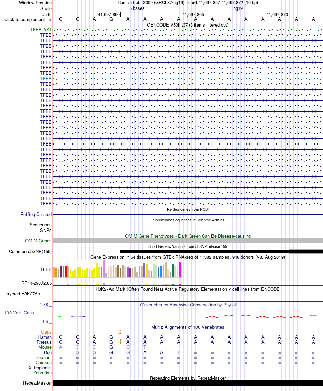Click the gray OMIM Genes bar
This screenshot has width=323, height=391.
pyautogui.click(x=188, y=241)
